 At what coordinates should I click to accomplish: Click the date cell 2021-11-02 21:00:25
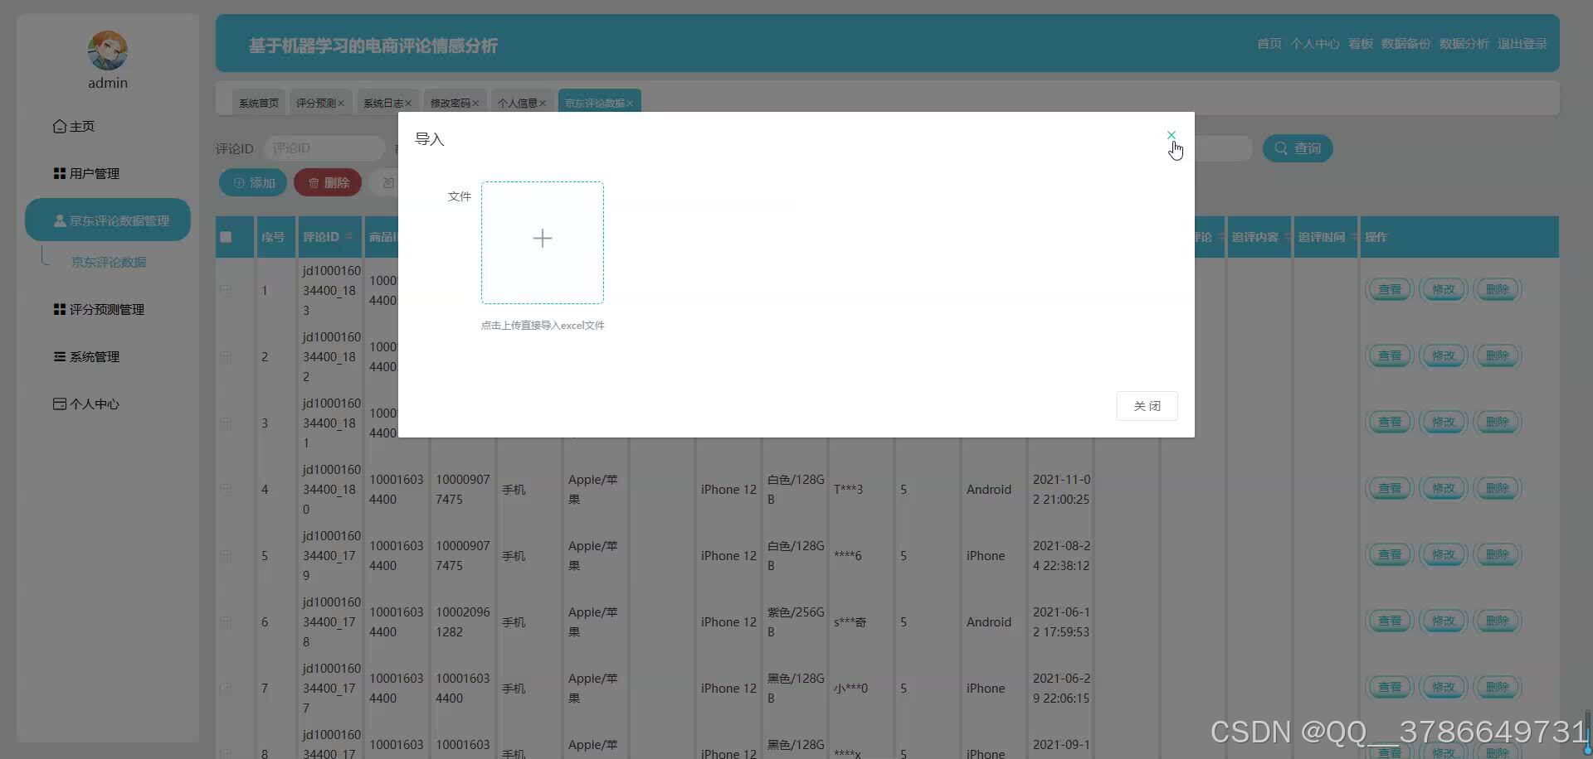click(1061, 490)
